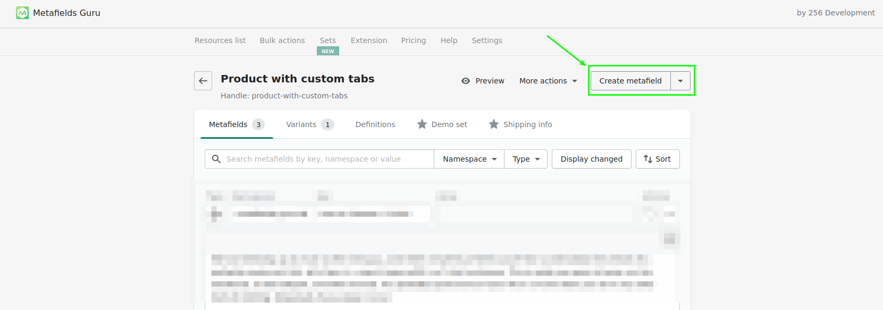The height and width of the screenshot is (310, 883).
Task: Open the Extension page
Action: (369, 40)
